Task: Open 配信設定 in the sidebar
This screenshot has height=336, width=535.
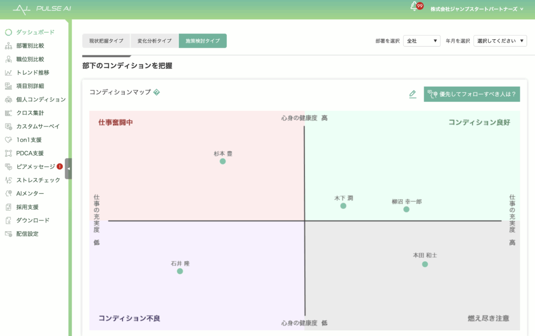Action: coord(27,234)
